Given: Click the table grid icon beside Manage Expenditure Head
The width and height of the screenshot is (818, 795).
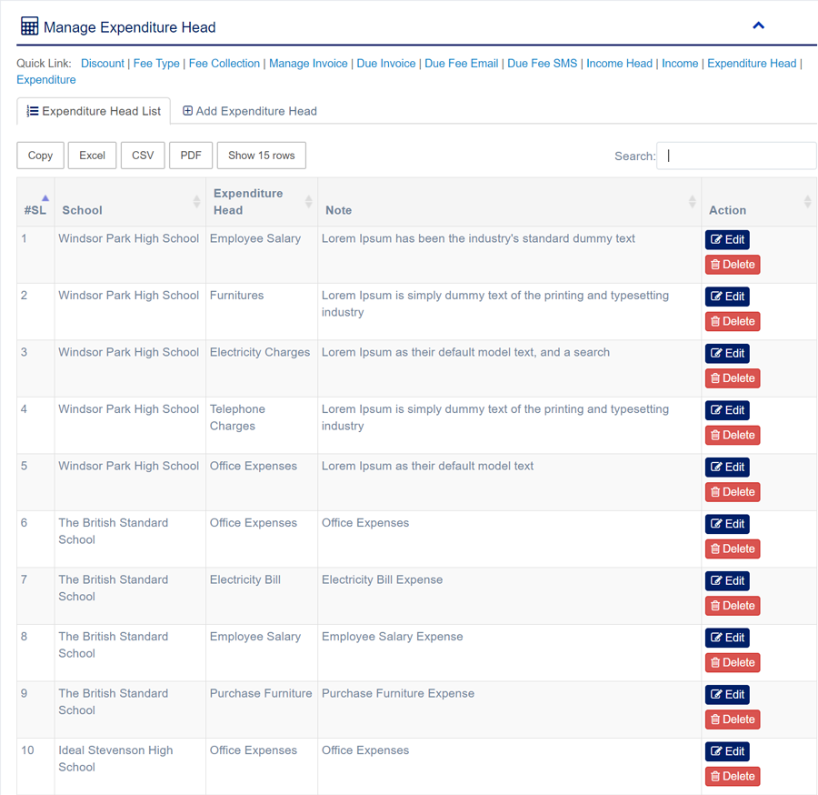Looking at the screenshot, I should click(29, 26).
